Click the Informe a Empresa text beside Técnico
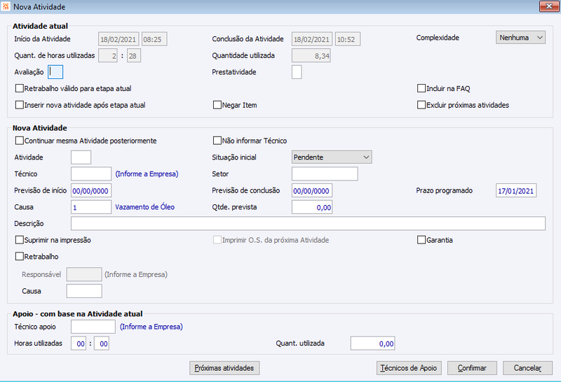Screen dimensions: 561x382 pyautogui.click(x=147, y=174)
